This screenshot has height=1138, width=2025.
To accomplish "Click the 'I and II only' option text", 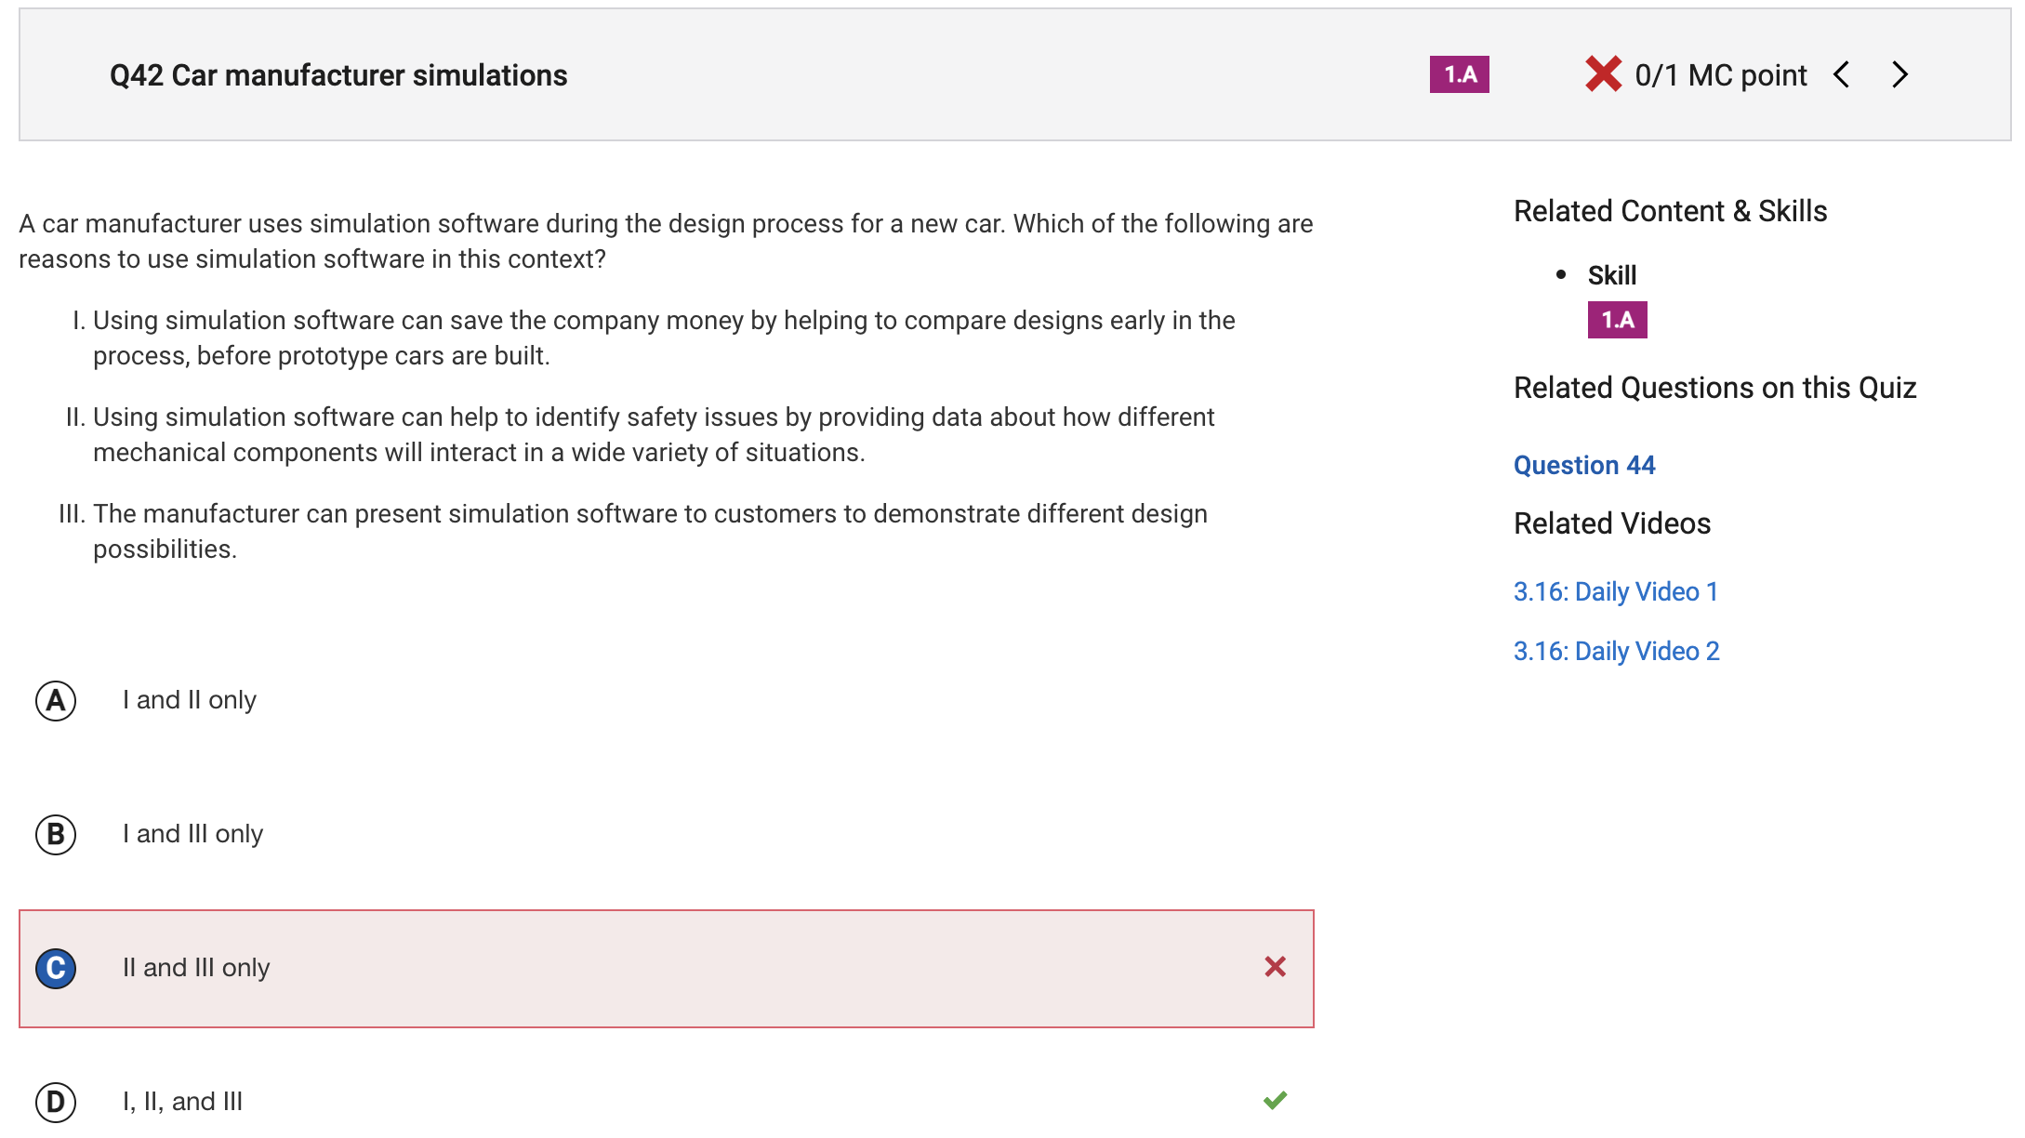I will [190, 700].
